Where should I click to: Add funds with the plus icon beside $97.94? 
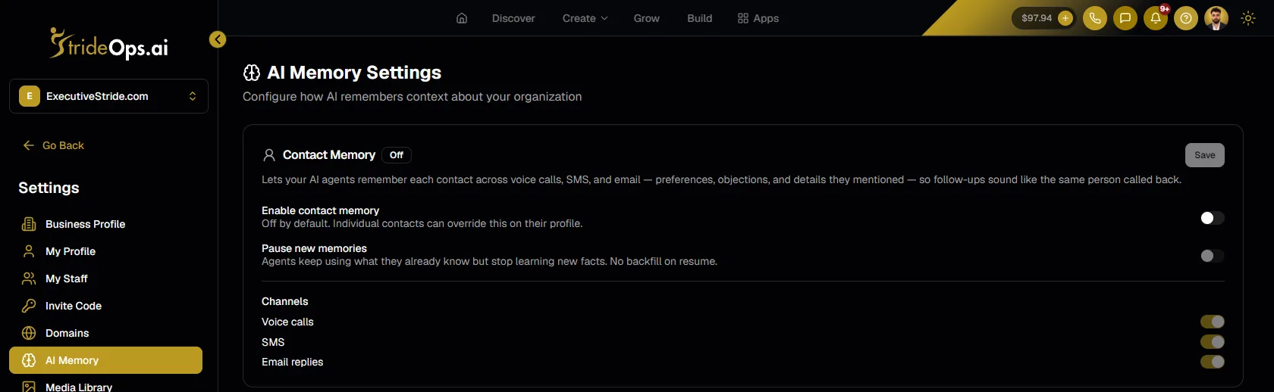1065,18
